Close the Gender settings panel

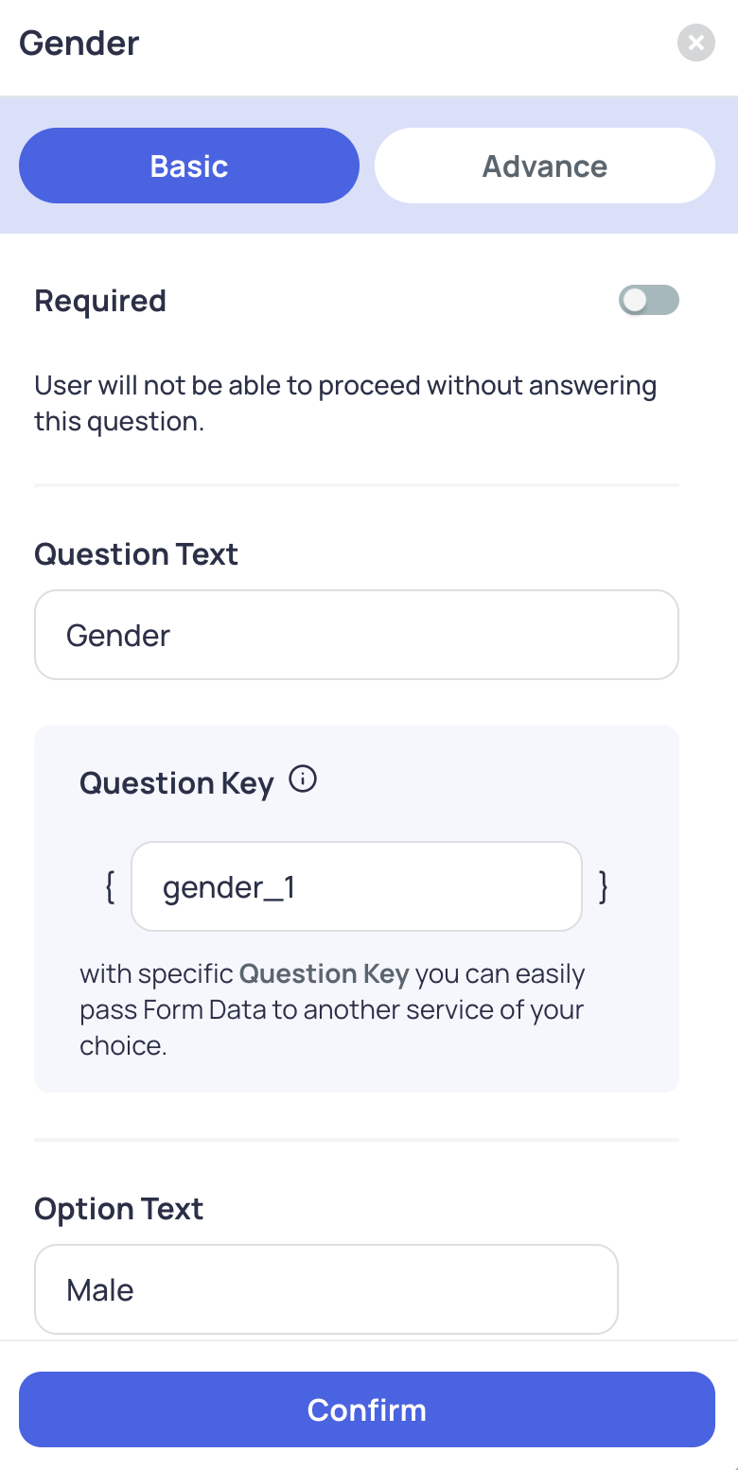tap(695, 43)
